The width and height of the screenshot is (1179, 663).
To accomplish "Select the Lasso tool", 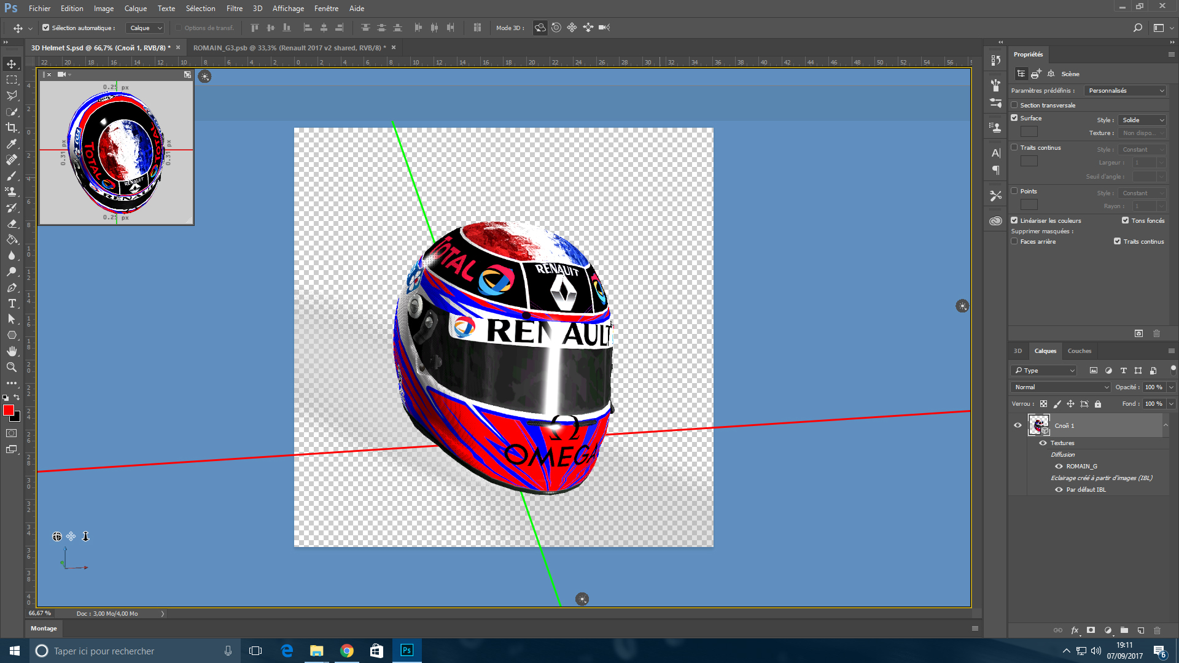I will (x=12, y=96).
